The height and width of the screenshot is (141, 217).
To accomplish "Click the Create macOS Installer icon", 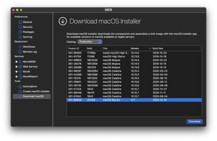I will 20,91.
